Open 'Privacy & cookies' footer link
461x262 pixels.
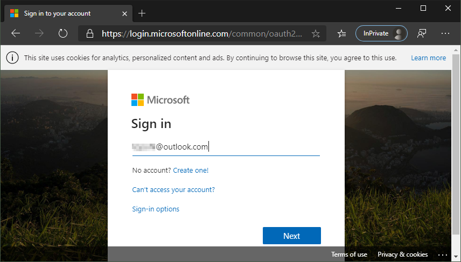(x=402, y=254)
